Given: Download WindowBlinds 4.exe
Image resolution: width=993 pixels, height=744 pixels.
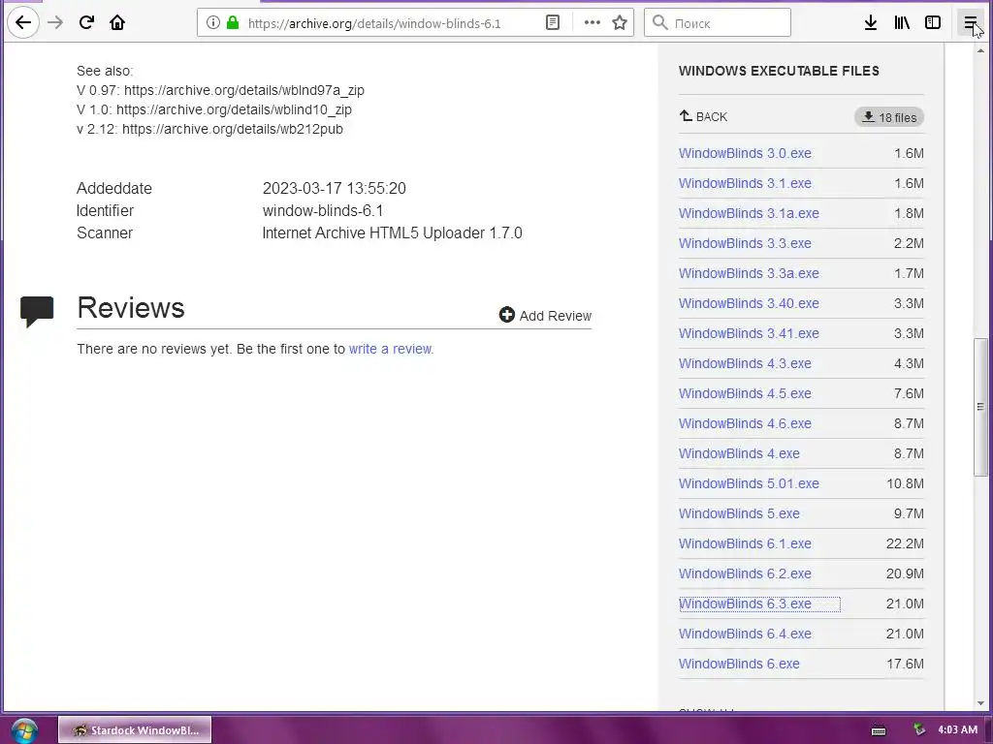Looking at the screenshot, I should (x=739, y=453).
